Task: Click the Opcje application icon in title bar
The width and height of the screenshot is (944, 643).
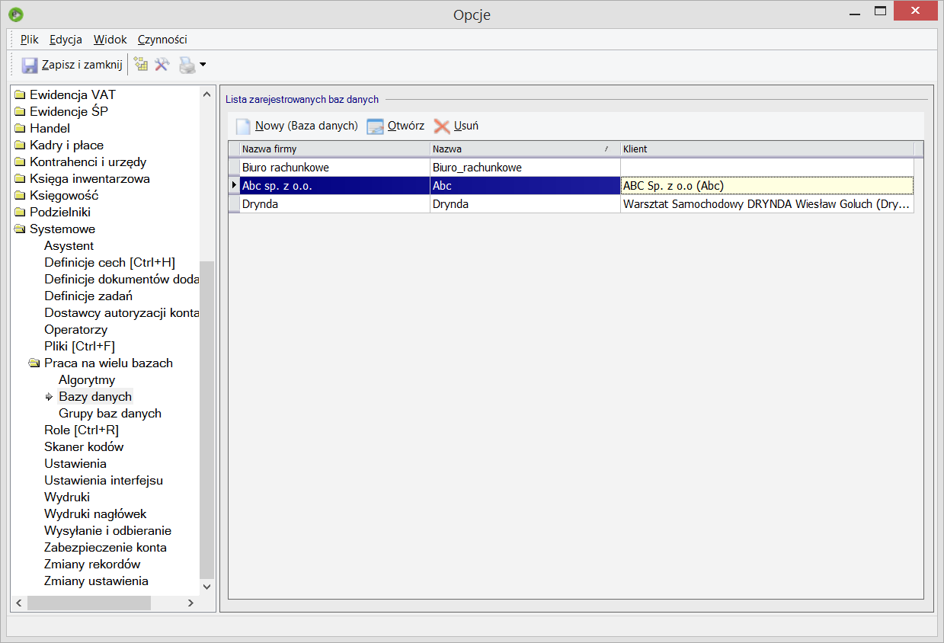Action: click(x=15, y=14)
